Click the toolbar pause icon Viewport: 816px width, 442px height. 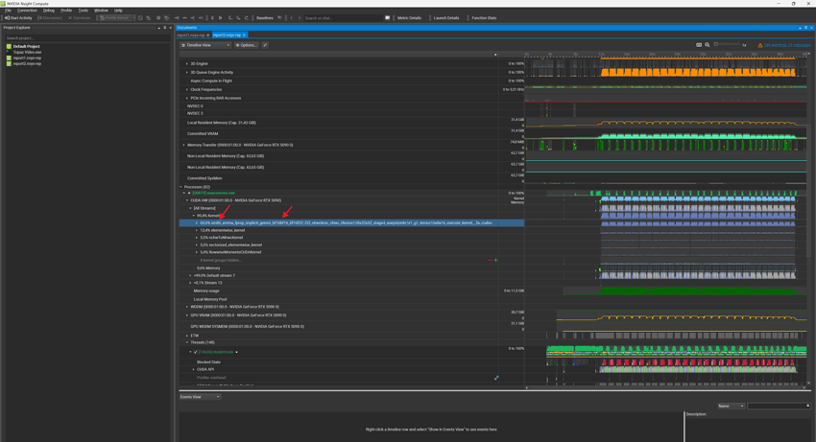pos(212,17)
